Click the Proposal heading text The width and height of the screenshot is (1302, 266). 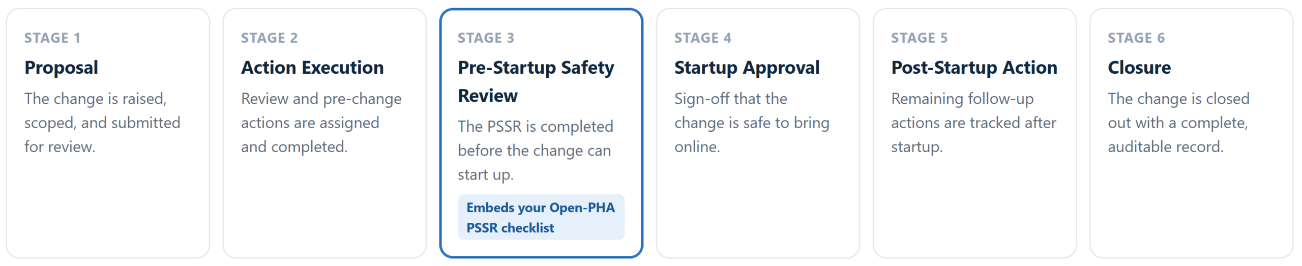click(62, 68)
